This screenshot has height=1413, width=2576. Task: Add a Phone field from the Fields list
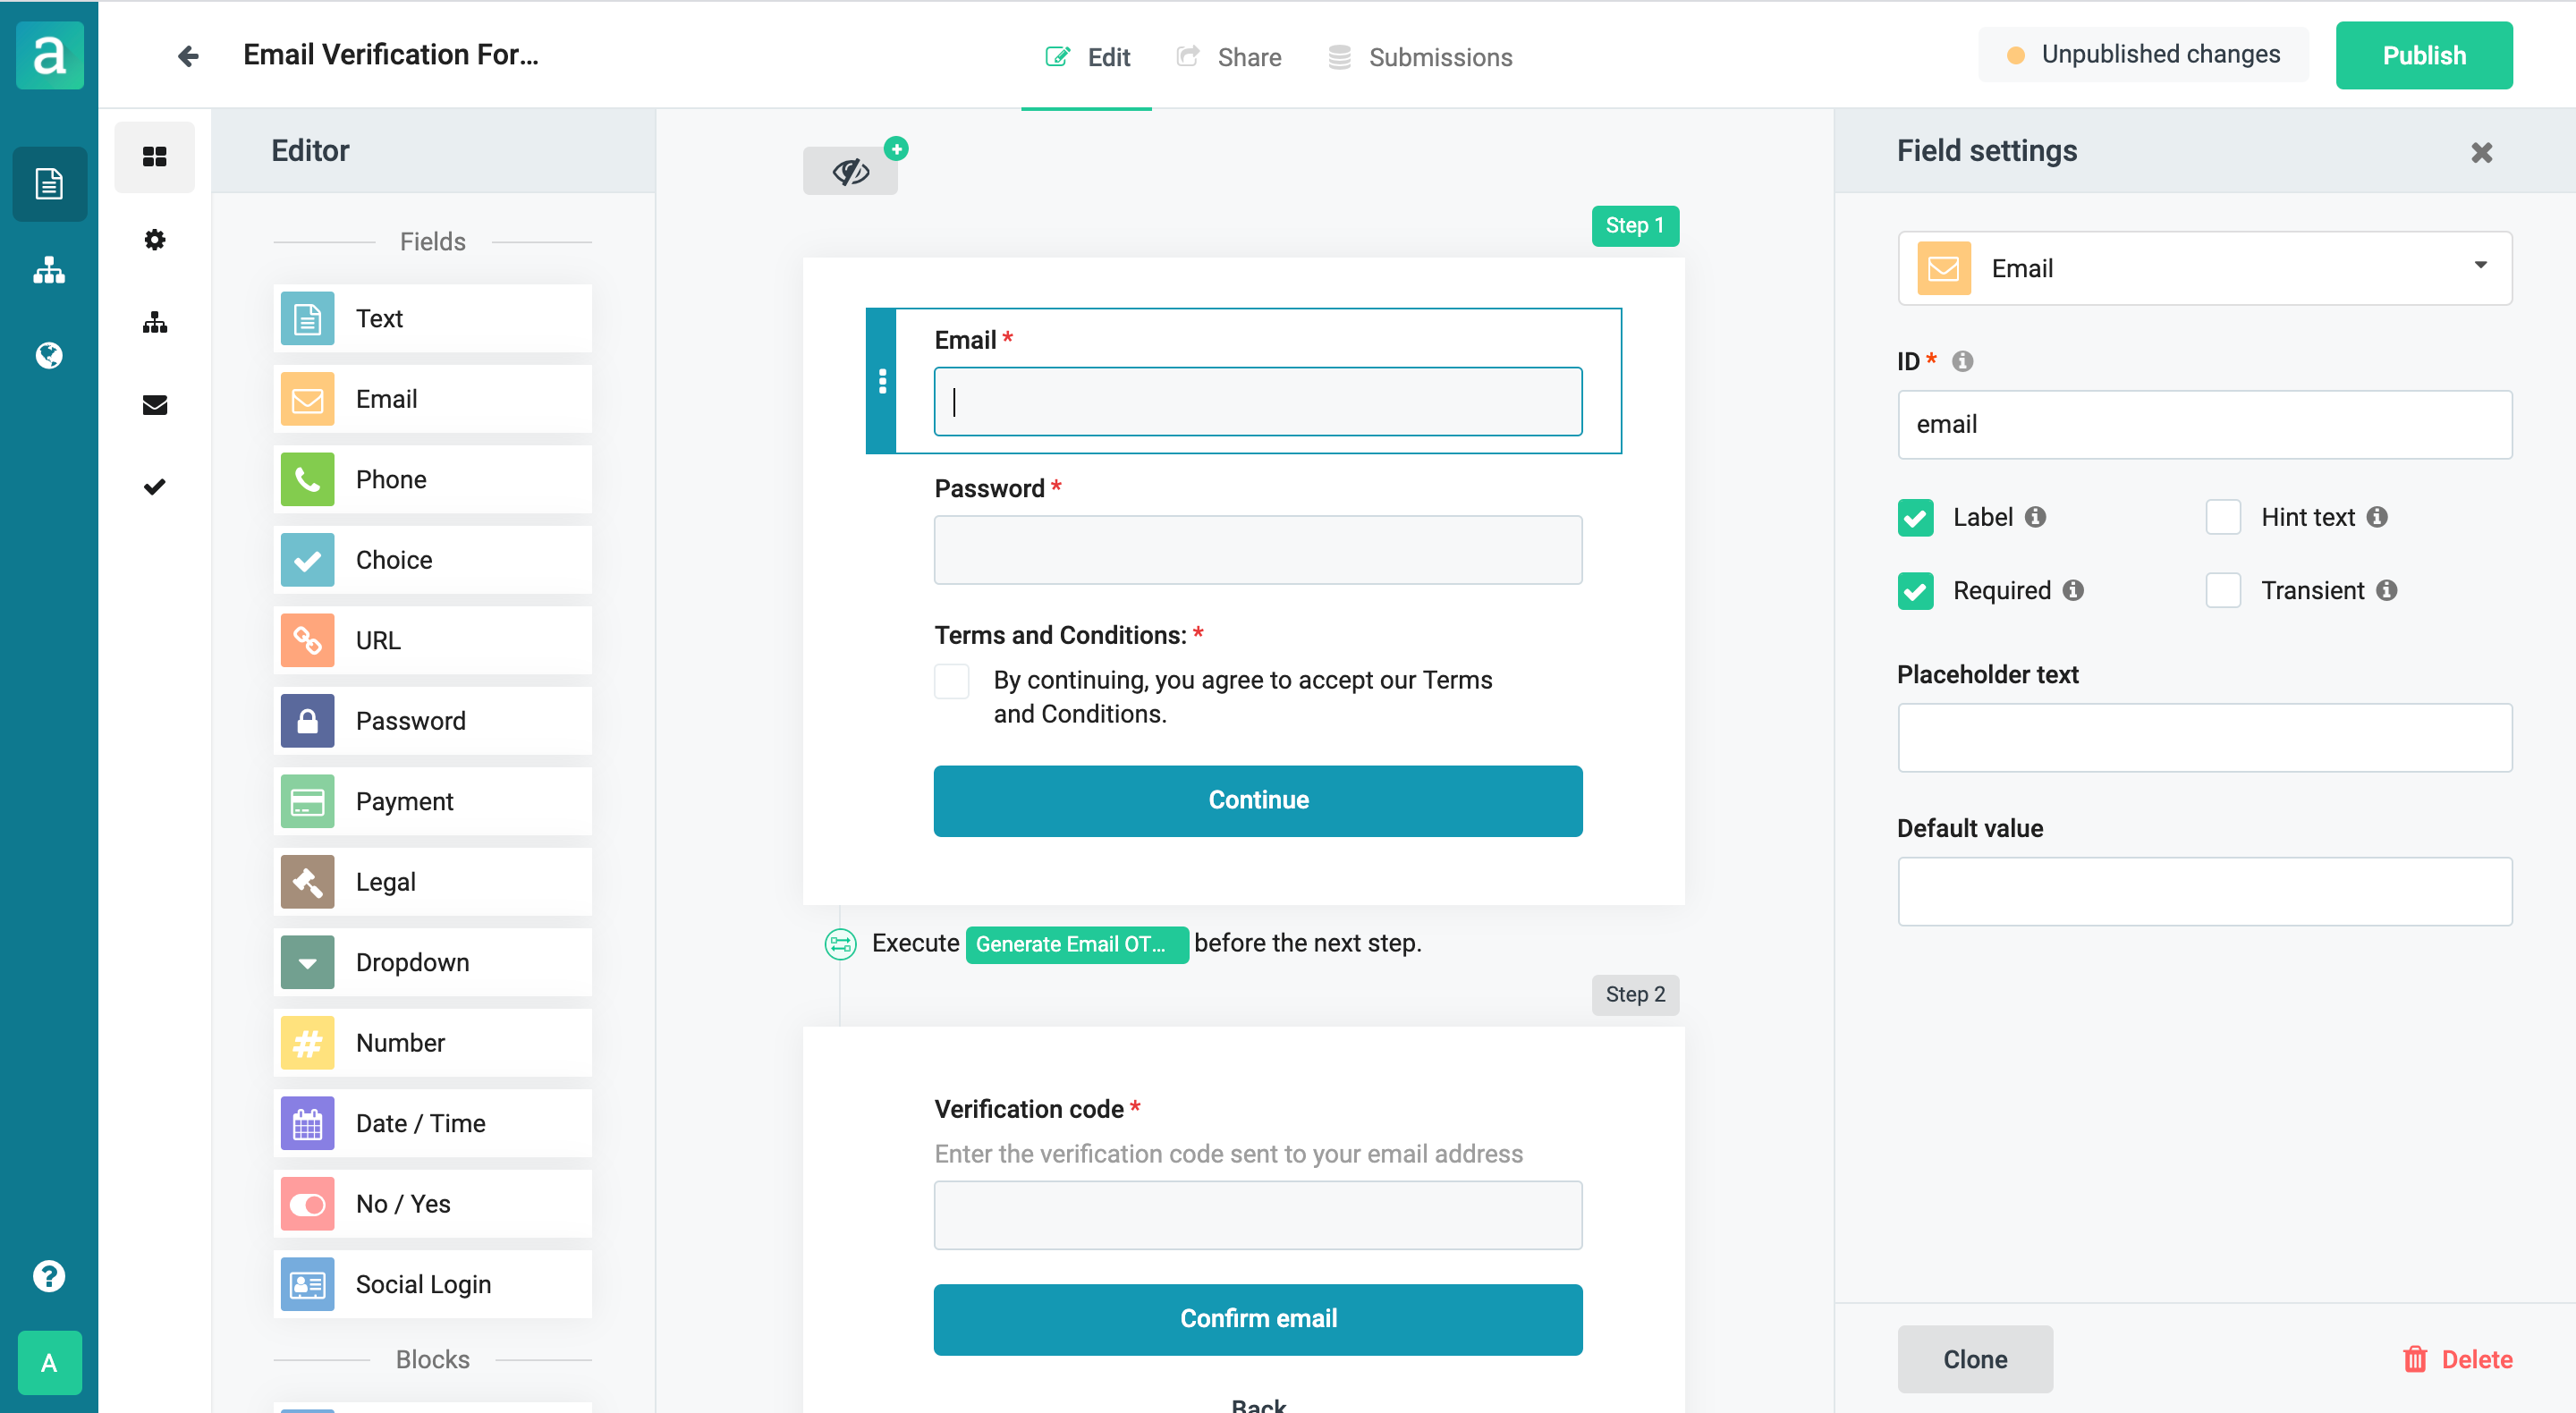pos(433,480)
